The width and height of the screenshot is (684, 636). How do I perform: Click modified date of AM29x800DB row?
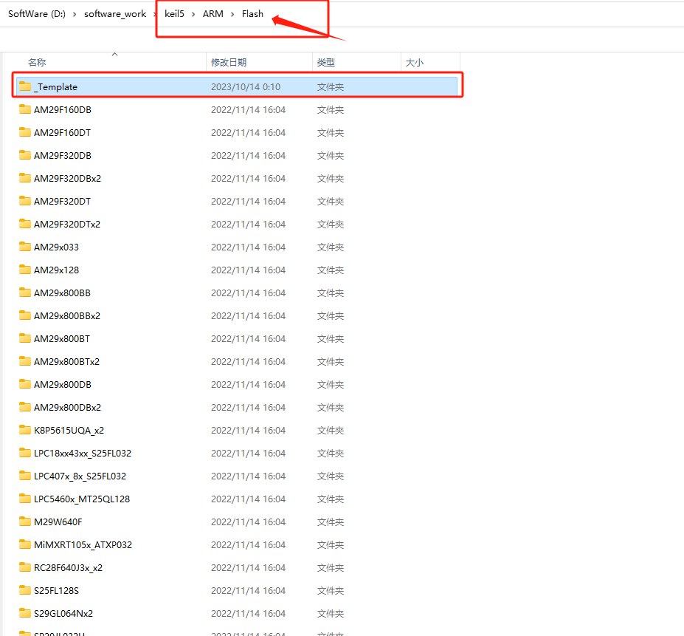click(x=248, y=384)
